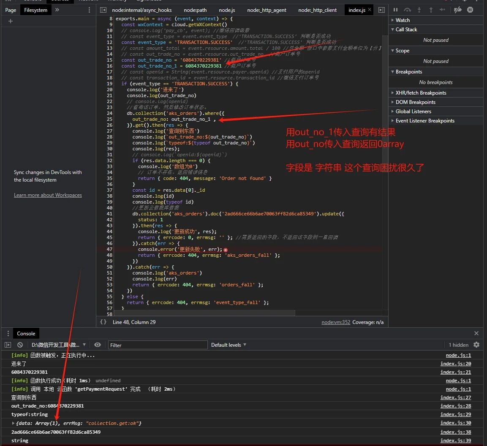Switch to the Page tab
The image size is (487, 446).
(11, 10)
